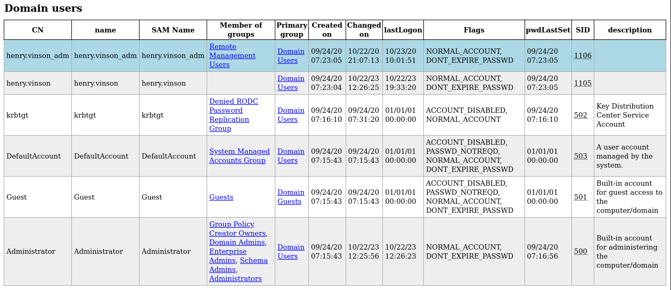This screenshot has width=671, height=290.
Task: Open the Domain Guests primary group link
Action: (x=291, y=197)
